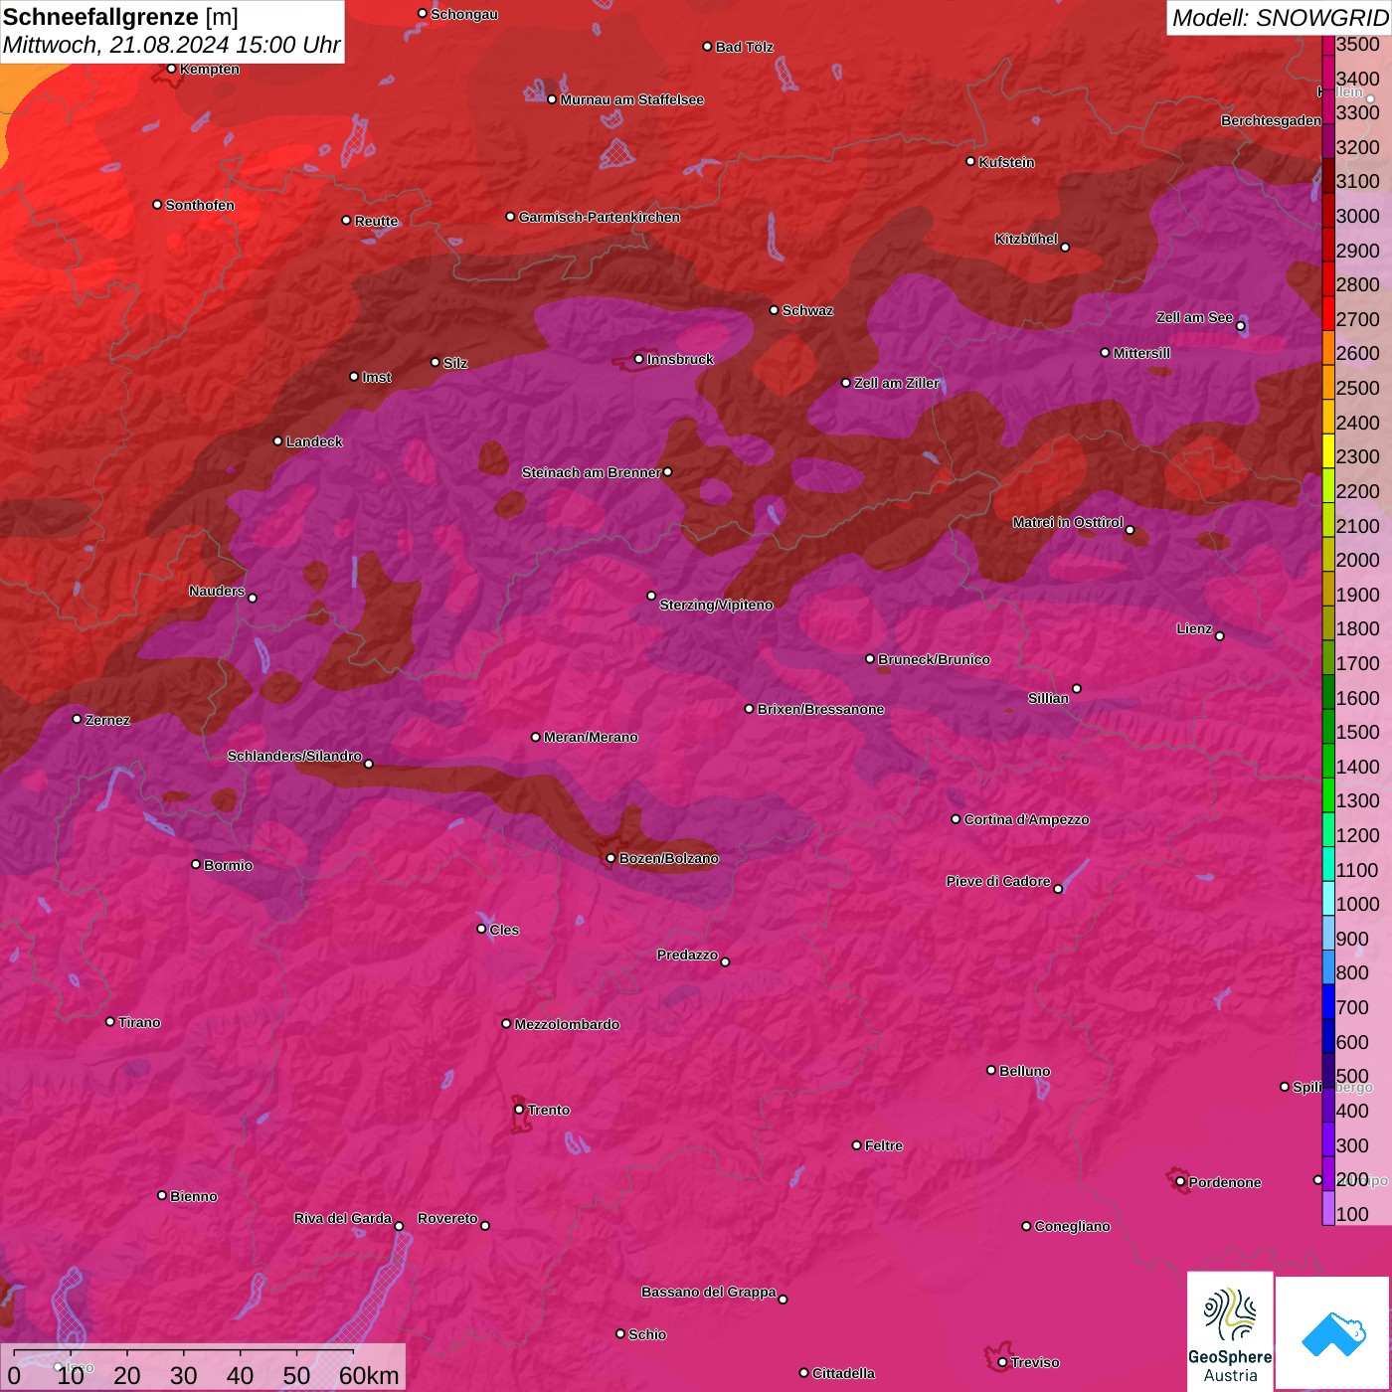Viewport: 1392px width, 1392px height.
Task: Click the Mezzolombardo label
Action: point(567,1024)
